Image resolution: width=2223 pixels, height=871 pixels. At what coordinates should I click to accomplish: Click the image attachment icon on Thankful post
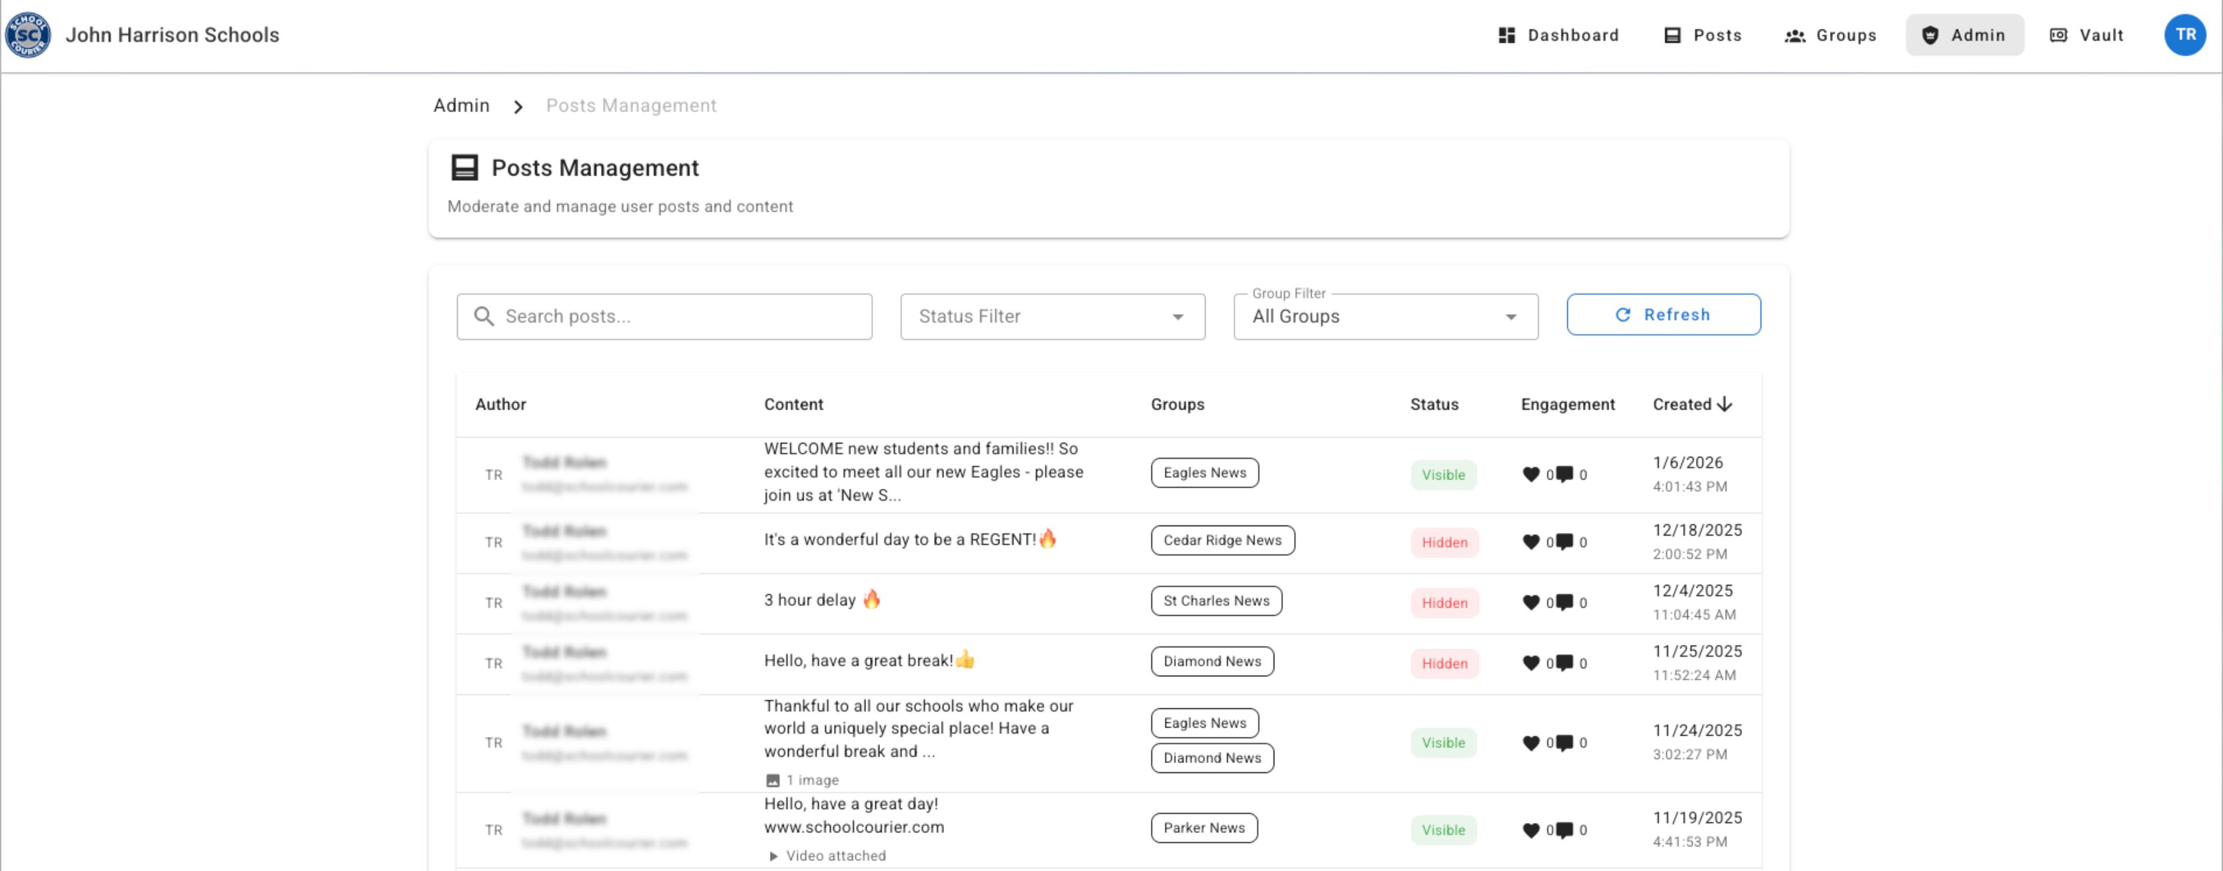[x=773, y=780]
